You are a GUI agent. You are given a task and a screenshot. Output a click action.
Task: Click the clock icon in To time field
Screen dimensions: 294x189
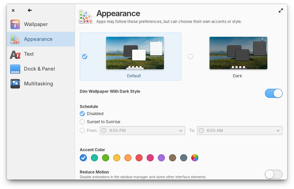click(201, 131)
